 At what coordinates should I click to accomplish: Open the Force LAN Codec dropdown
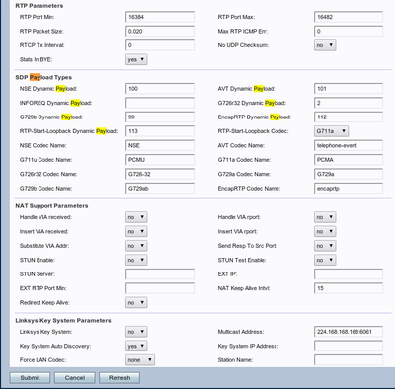140,360
